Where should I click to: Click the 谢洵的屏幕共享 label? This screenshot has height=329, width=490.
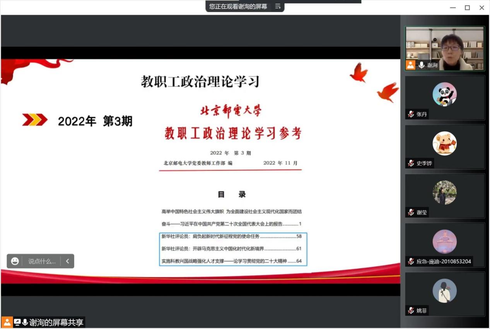(56, 322)
